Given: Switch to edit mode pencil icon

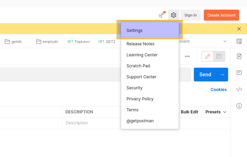Looking at the screenshot, I should 208,56.
